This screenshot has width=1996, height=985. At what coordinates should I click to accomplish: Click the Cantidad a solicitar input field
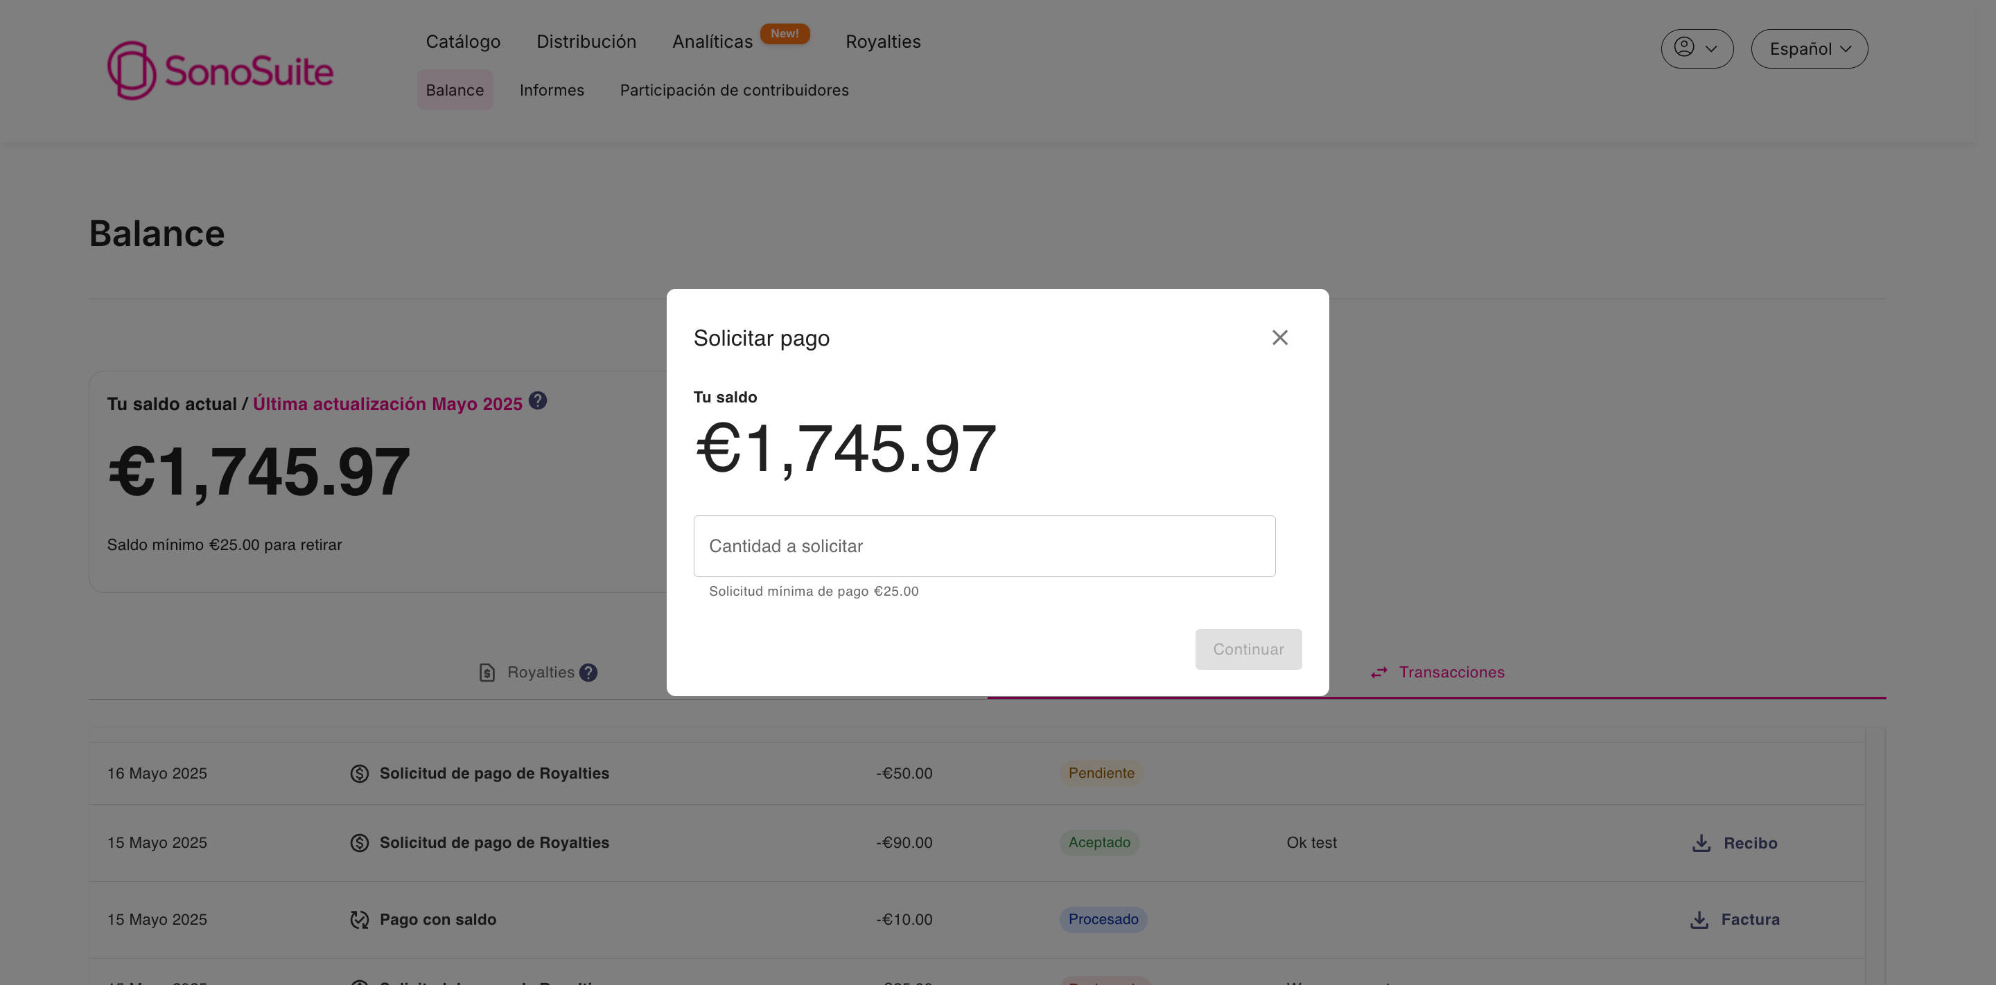point(984,546)
